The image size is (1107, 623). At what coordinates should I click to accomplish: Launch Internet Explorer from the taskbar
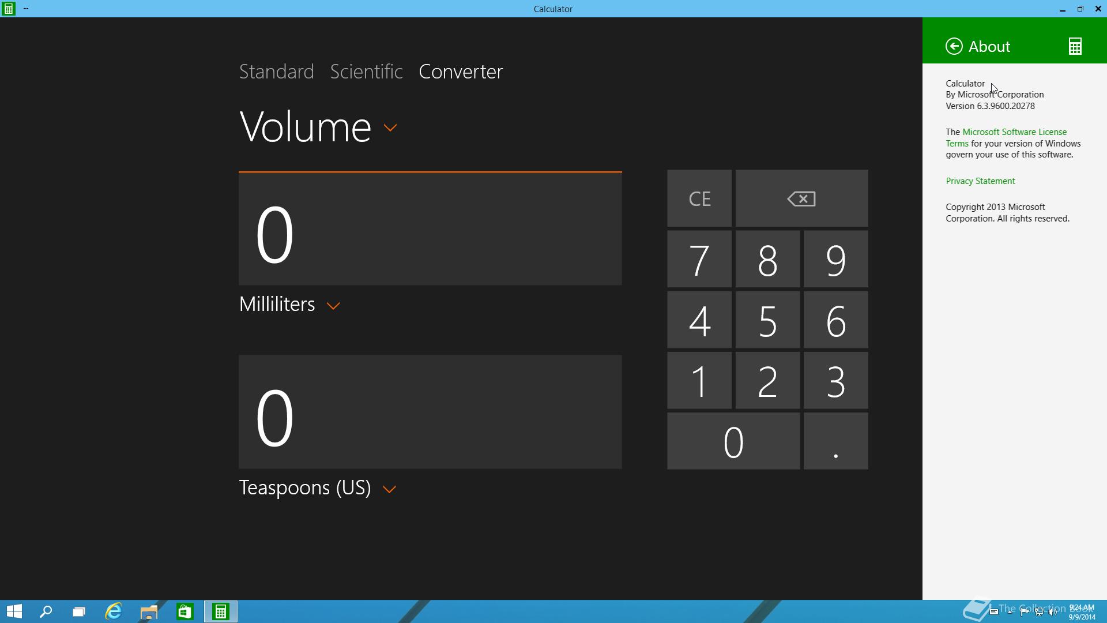tap(114, 611)
